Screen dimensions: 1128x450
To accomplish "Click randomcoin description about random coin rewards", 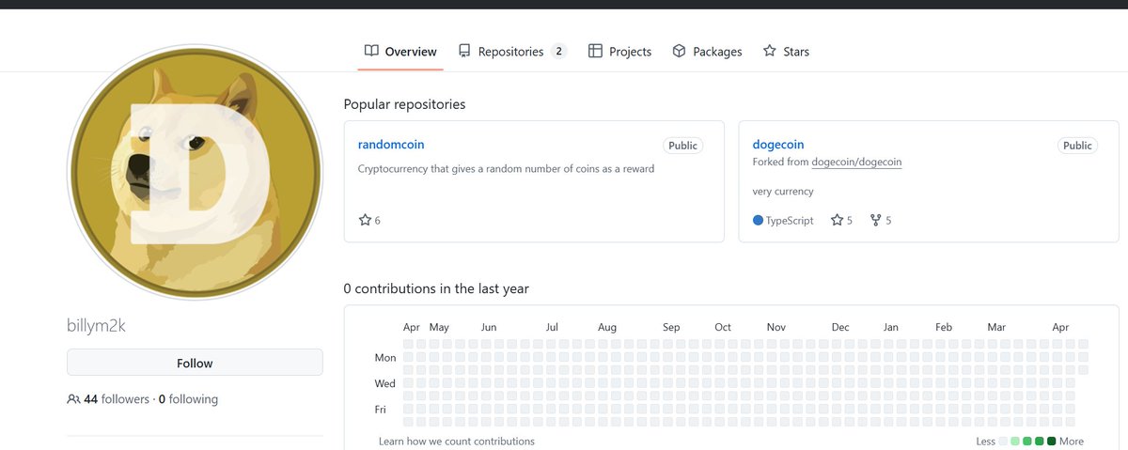I will coord(507,169).
